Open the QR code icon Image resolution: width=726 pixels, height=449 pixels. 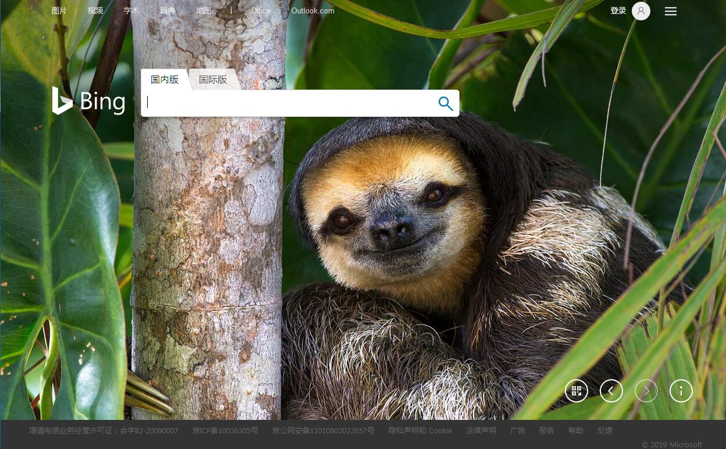pyautogui.click(x=576, y=391)
